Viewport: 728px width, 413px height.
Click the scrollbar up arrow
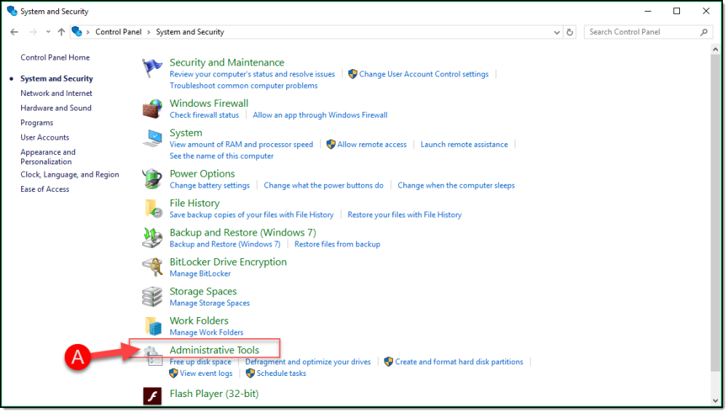(x=716, y=49)
